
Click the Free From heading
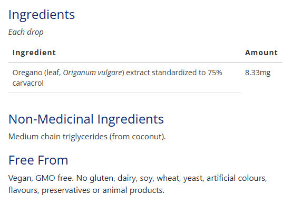[38, 160]
